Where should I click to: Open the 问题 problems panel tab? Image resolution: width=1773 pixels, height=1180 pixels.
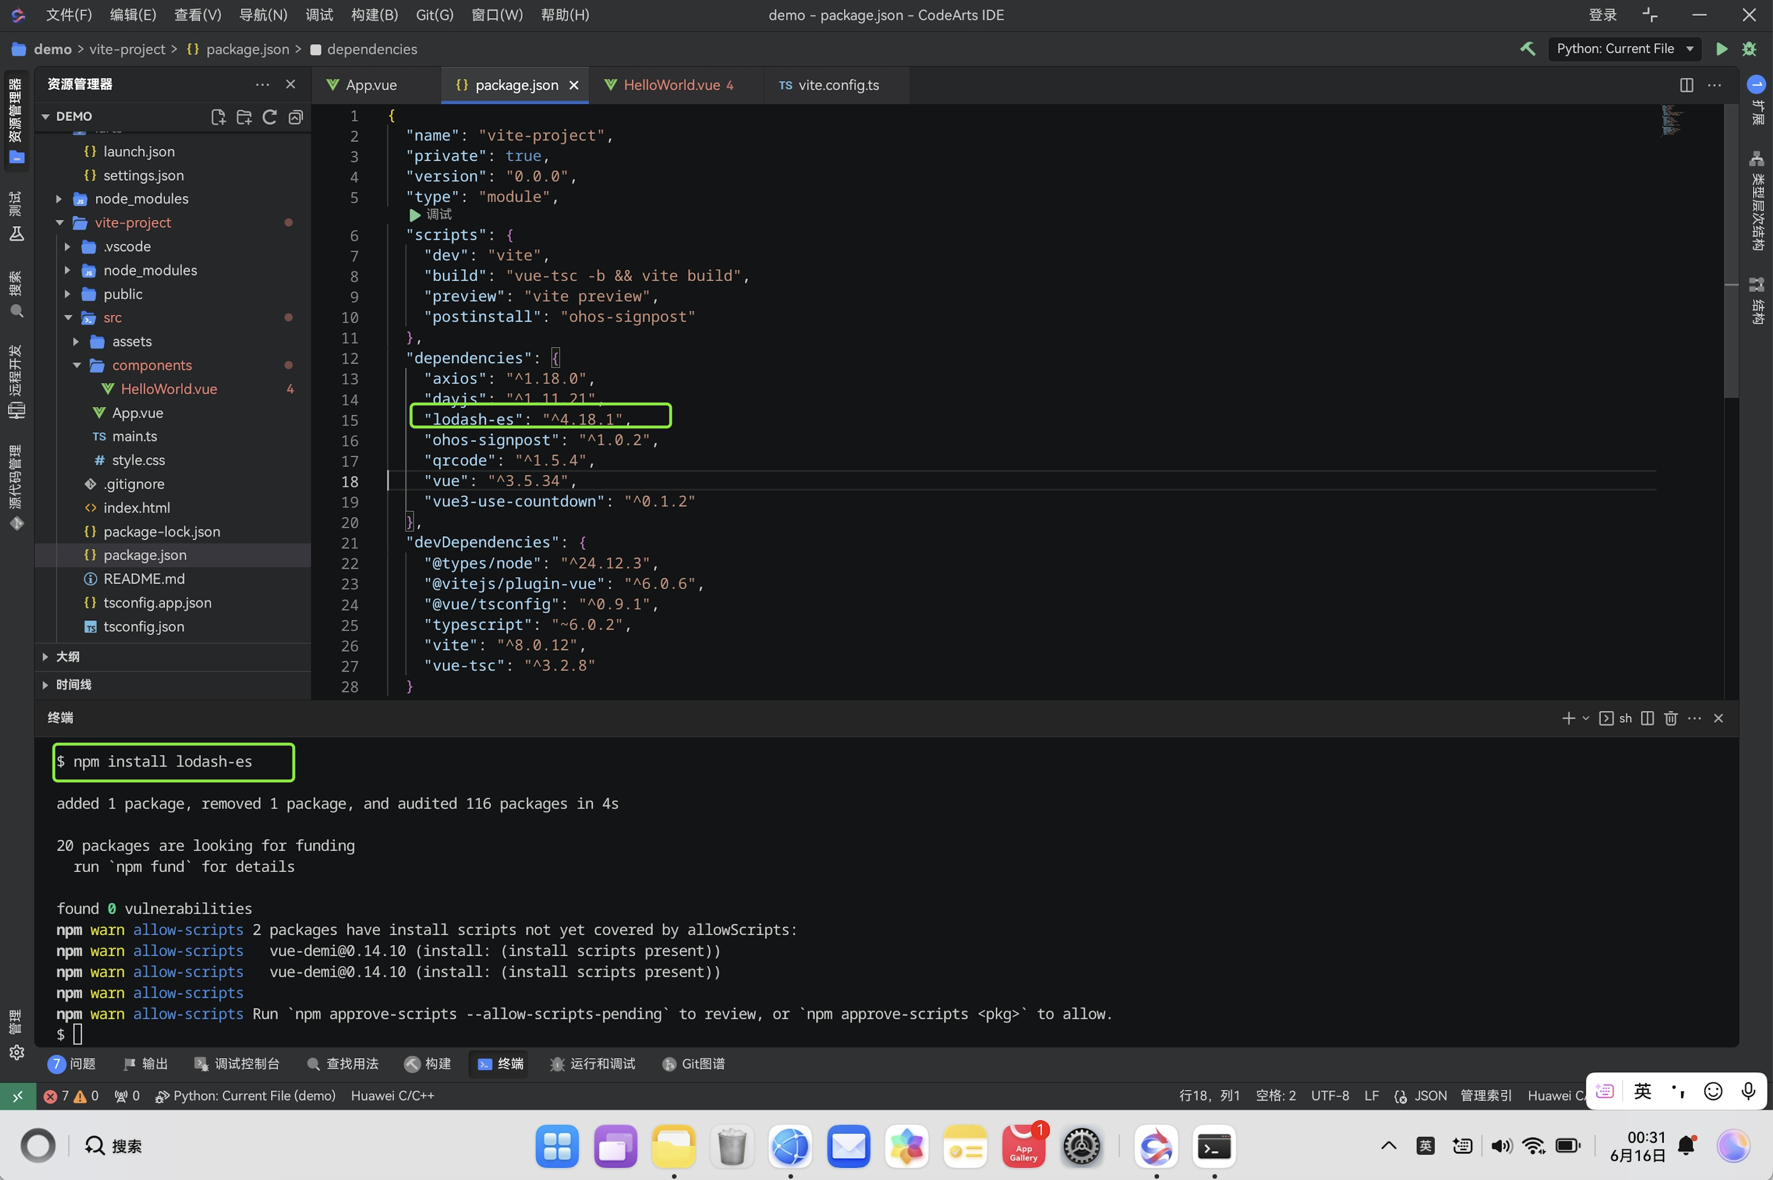[72, 1064]
